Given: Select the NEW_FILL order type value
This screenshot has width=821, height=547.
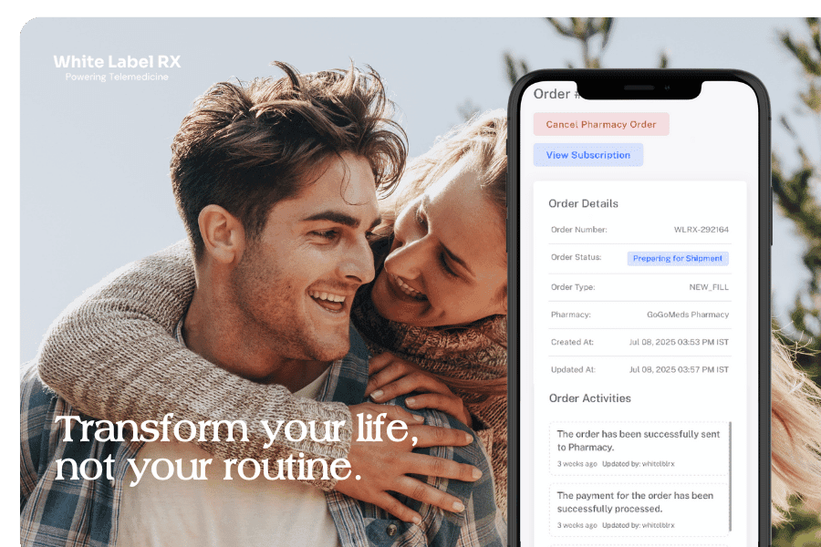Looking at the screenshot, I should click(709, 287).
